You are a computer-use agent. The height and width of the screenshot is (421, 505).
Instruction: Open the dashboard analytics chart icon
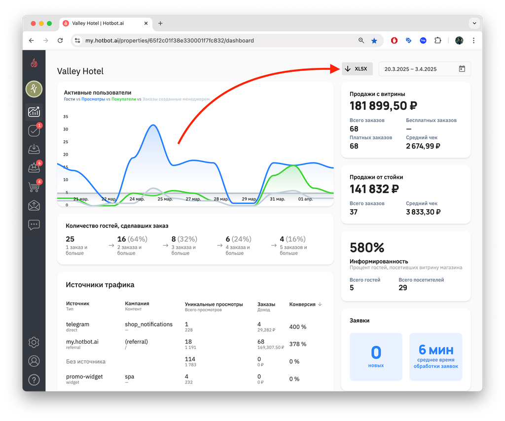tap(34, 112)
